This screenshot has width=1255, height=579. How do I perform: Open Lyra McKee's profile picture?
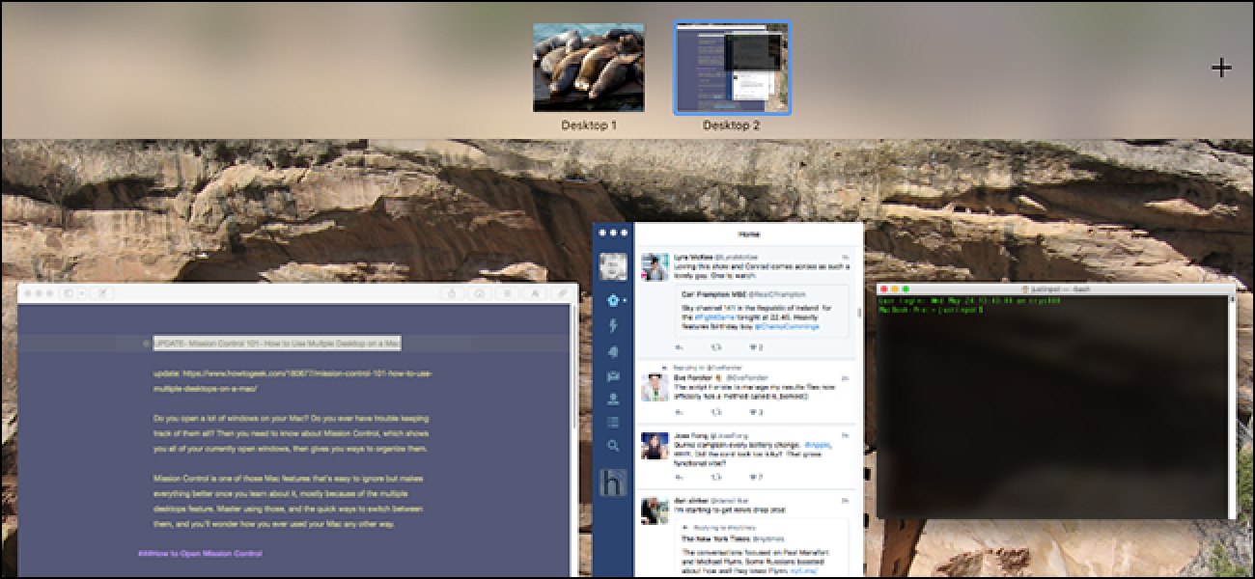tap(655, 267)
